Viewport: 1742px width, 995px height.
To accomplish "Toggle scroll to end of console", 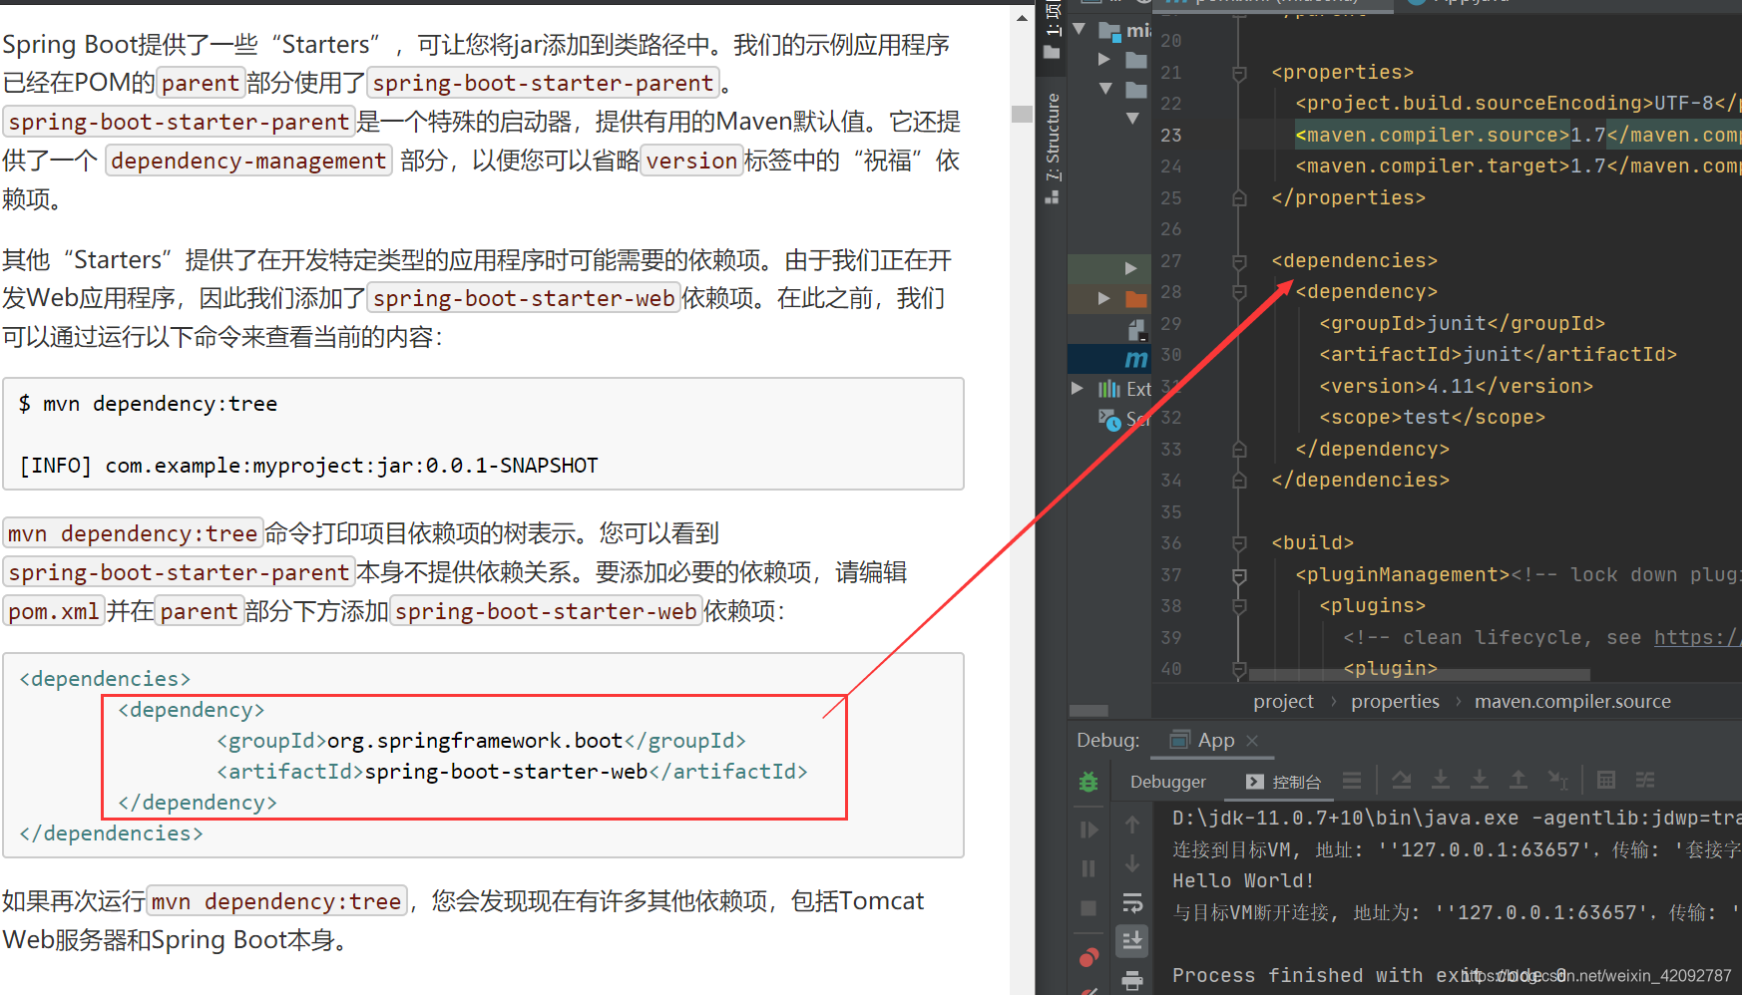I will [1132, 940].
